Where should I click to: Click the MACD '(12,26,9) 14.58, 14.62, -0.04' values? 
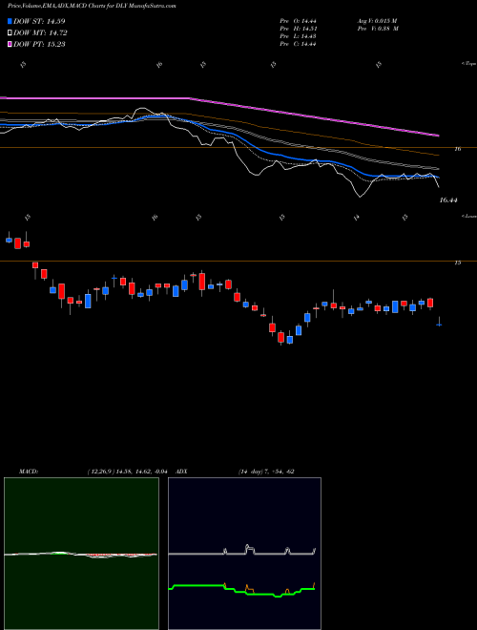[128, 472]
